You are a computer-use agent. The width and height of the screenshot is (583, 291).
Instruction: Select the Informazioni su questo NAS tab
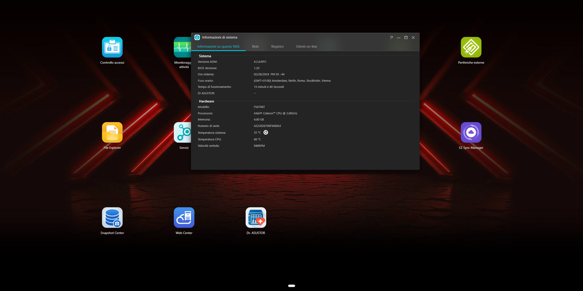pyautogui.click(x=219, y=47)
